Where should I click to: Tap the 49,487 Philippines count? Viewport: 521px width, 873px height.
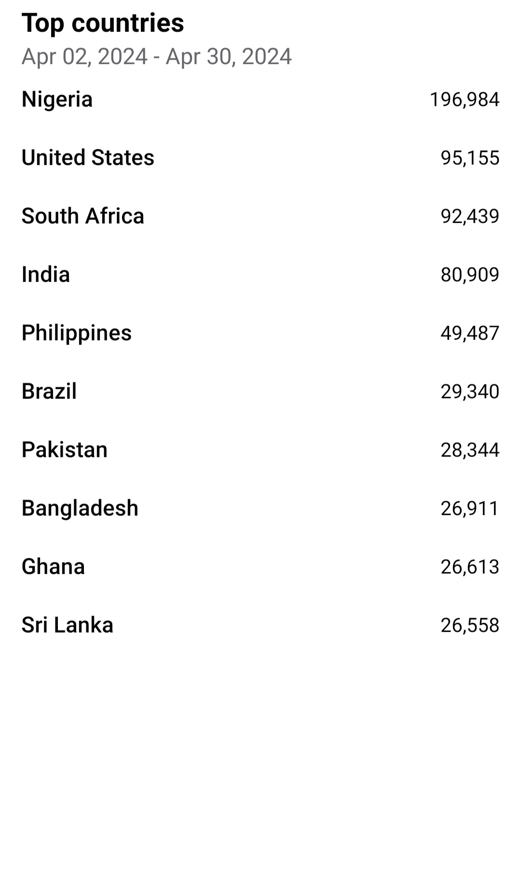point(470,333)
